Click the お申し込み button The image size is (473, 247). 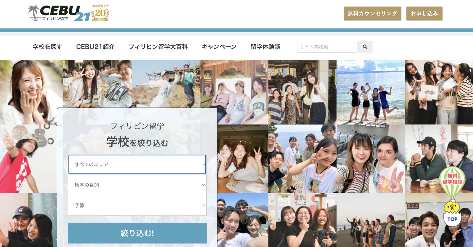424,14
